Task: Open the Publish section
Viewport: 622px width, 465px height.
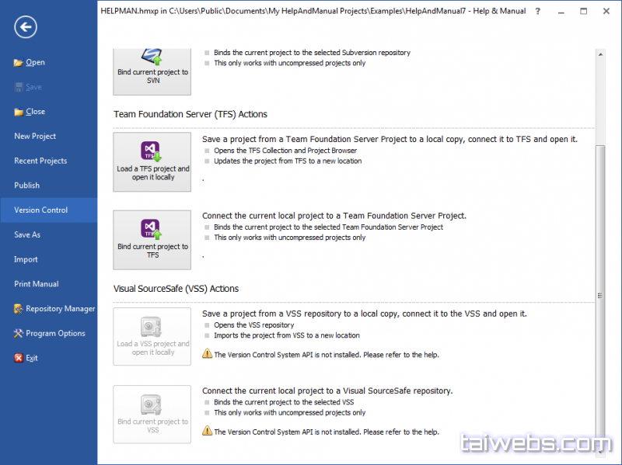Action: (26, 186)
